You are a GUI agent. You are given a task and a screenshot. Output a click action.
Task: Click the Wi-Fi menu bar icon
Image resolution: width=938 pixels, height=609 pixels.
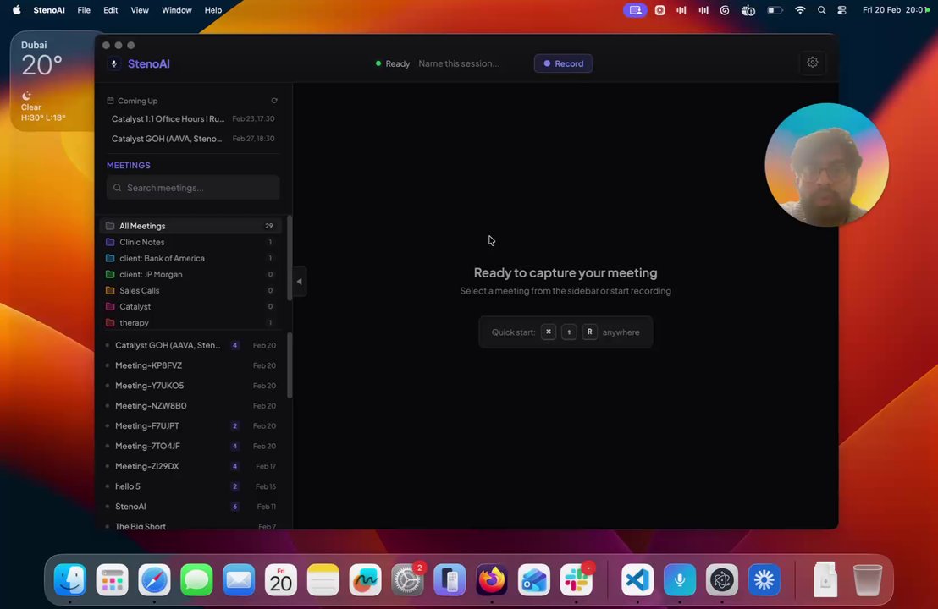tap(800, 10)
